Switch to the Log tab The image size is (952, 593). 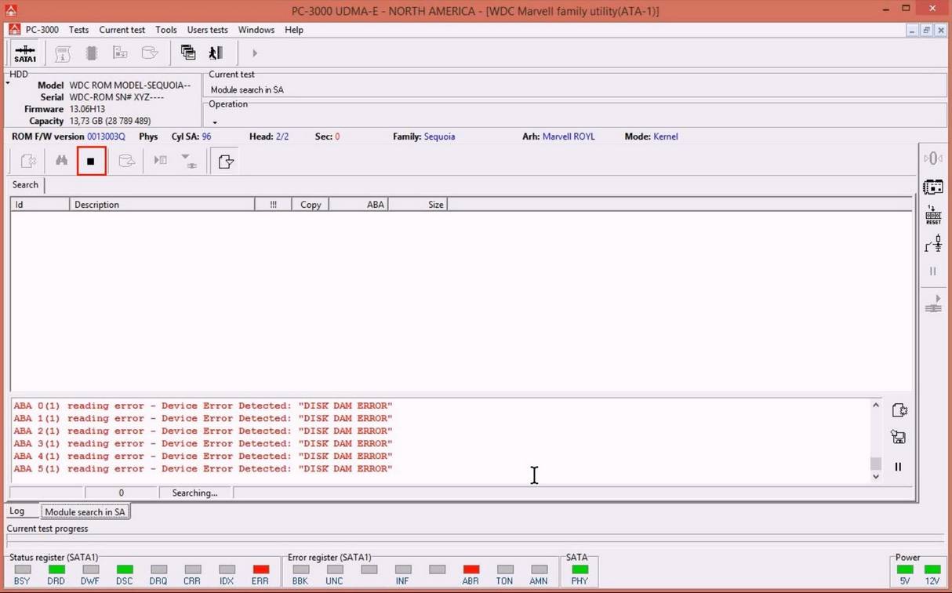coord(17,511)
